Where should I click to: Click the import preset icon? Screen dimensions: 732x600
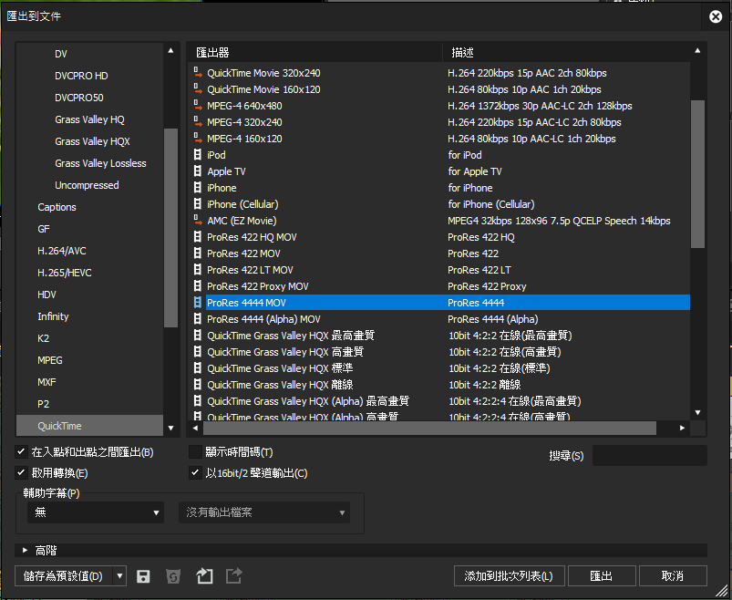(204, 576)
